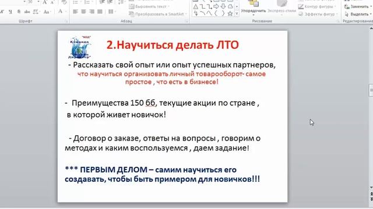This screenshot has width=373, height=209.
Task: Open the change case Aa menu
Action: coord(47,12)
